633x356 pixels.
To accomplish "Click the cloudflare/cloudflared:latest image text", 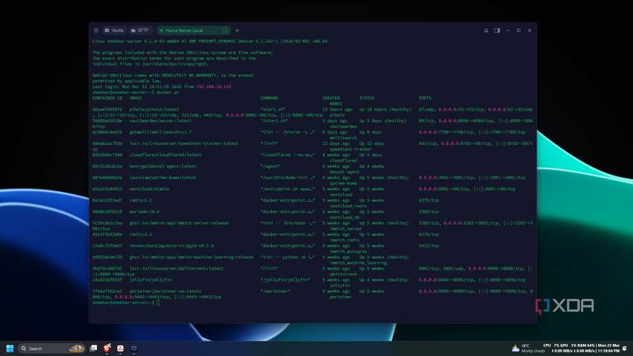I will (x=165, y=155).
